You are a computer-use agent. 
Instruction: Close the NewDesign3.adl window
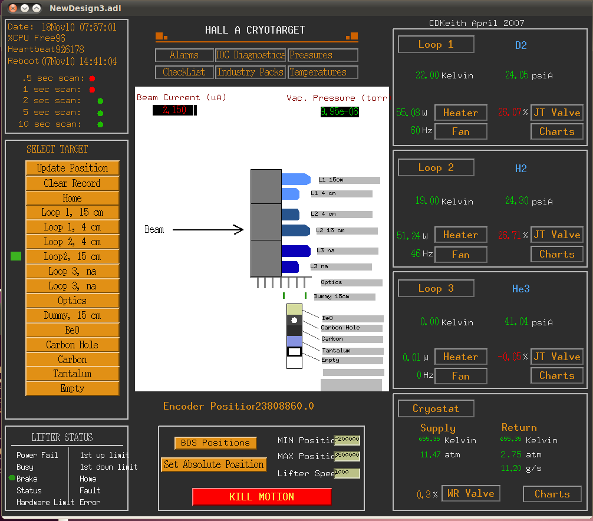point(13,8)
